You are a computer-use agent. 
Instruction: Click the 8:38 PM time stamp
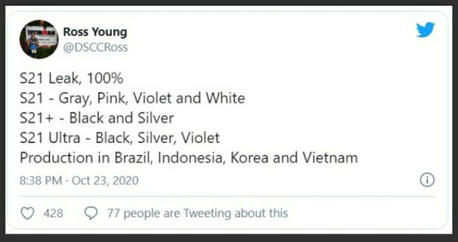click(x=41, y=180)
